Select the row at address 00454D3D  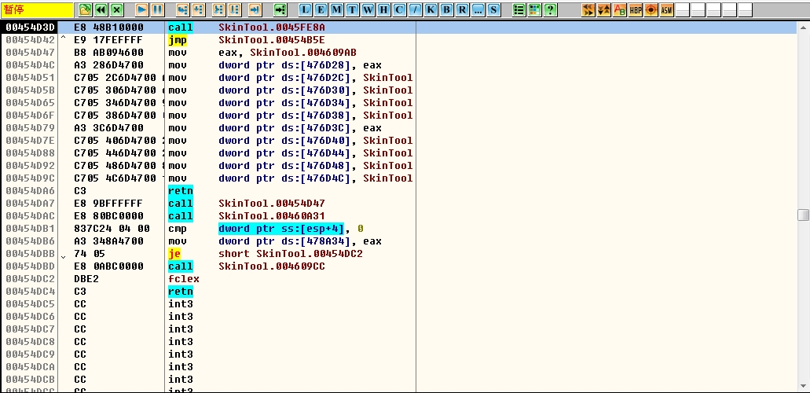click(x=399, y=28)
